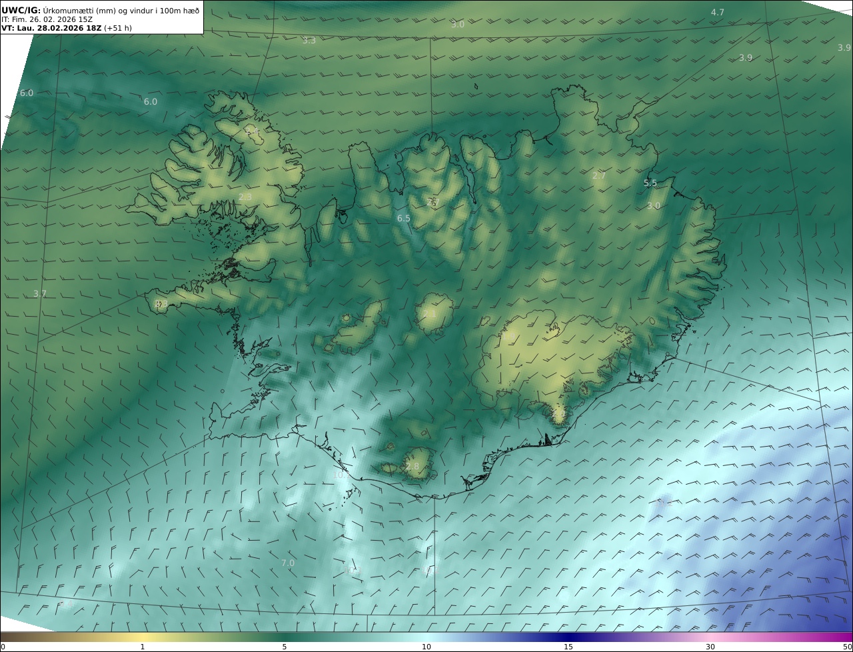This screenshot has width=853, height=652.
Task: Click the title text 'Úrkomumætti (mm) og vindur í 100m hæð'
Action: (121, 10)
